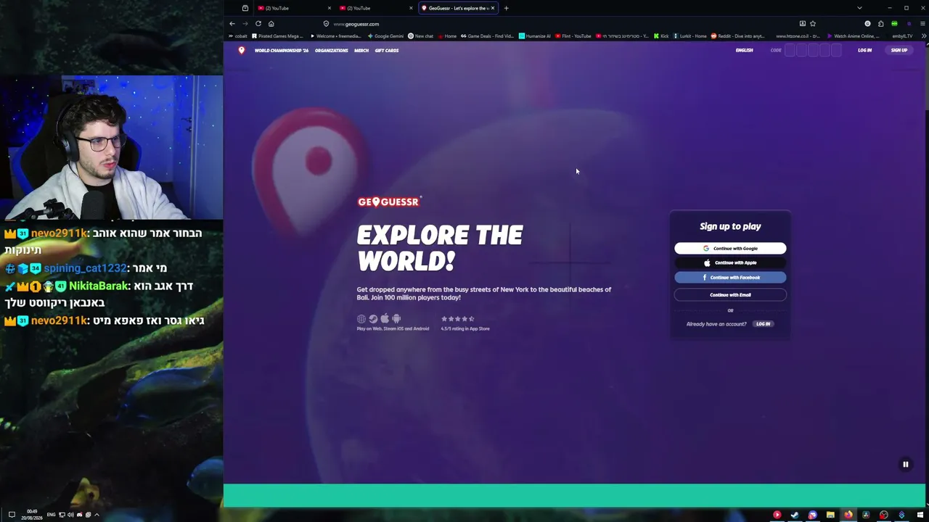Click the first party code digit box
The height and width of the screenshot is (522, 929).
point(790,50)
